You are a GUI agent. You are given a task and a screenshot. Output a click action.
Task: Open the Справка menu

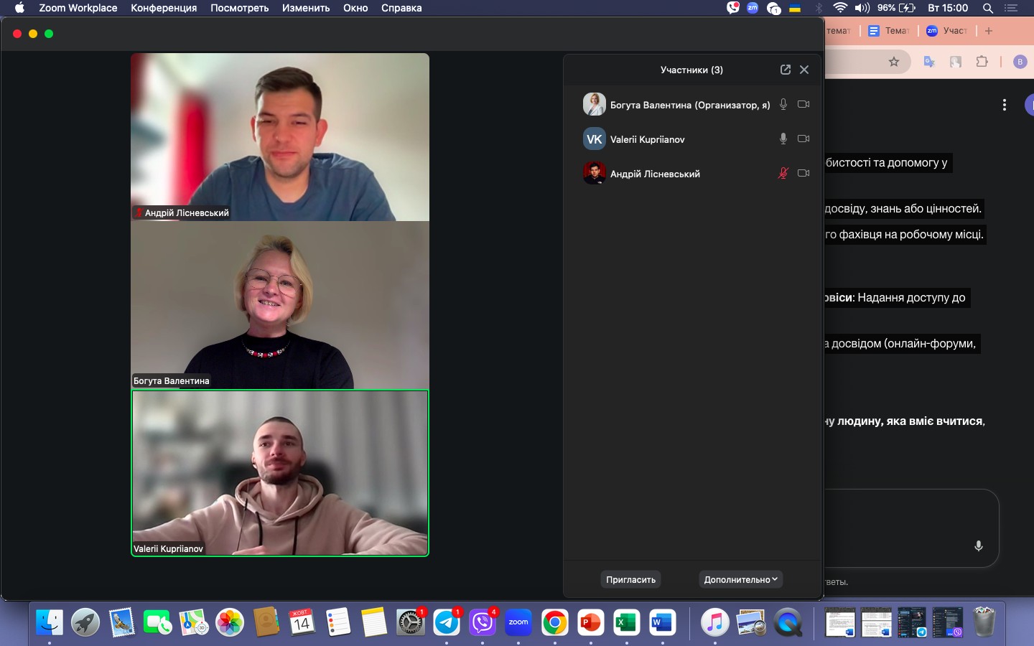[x=401, y=8]
